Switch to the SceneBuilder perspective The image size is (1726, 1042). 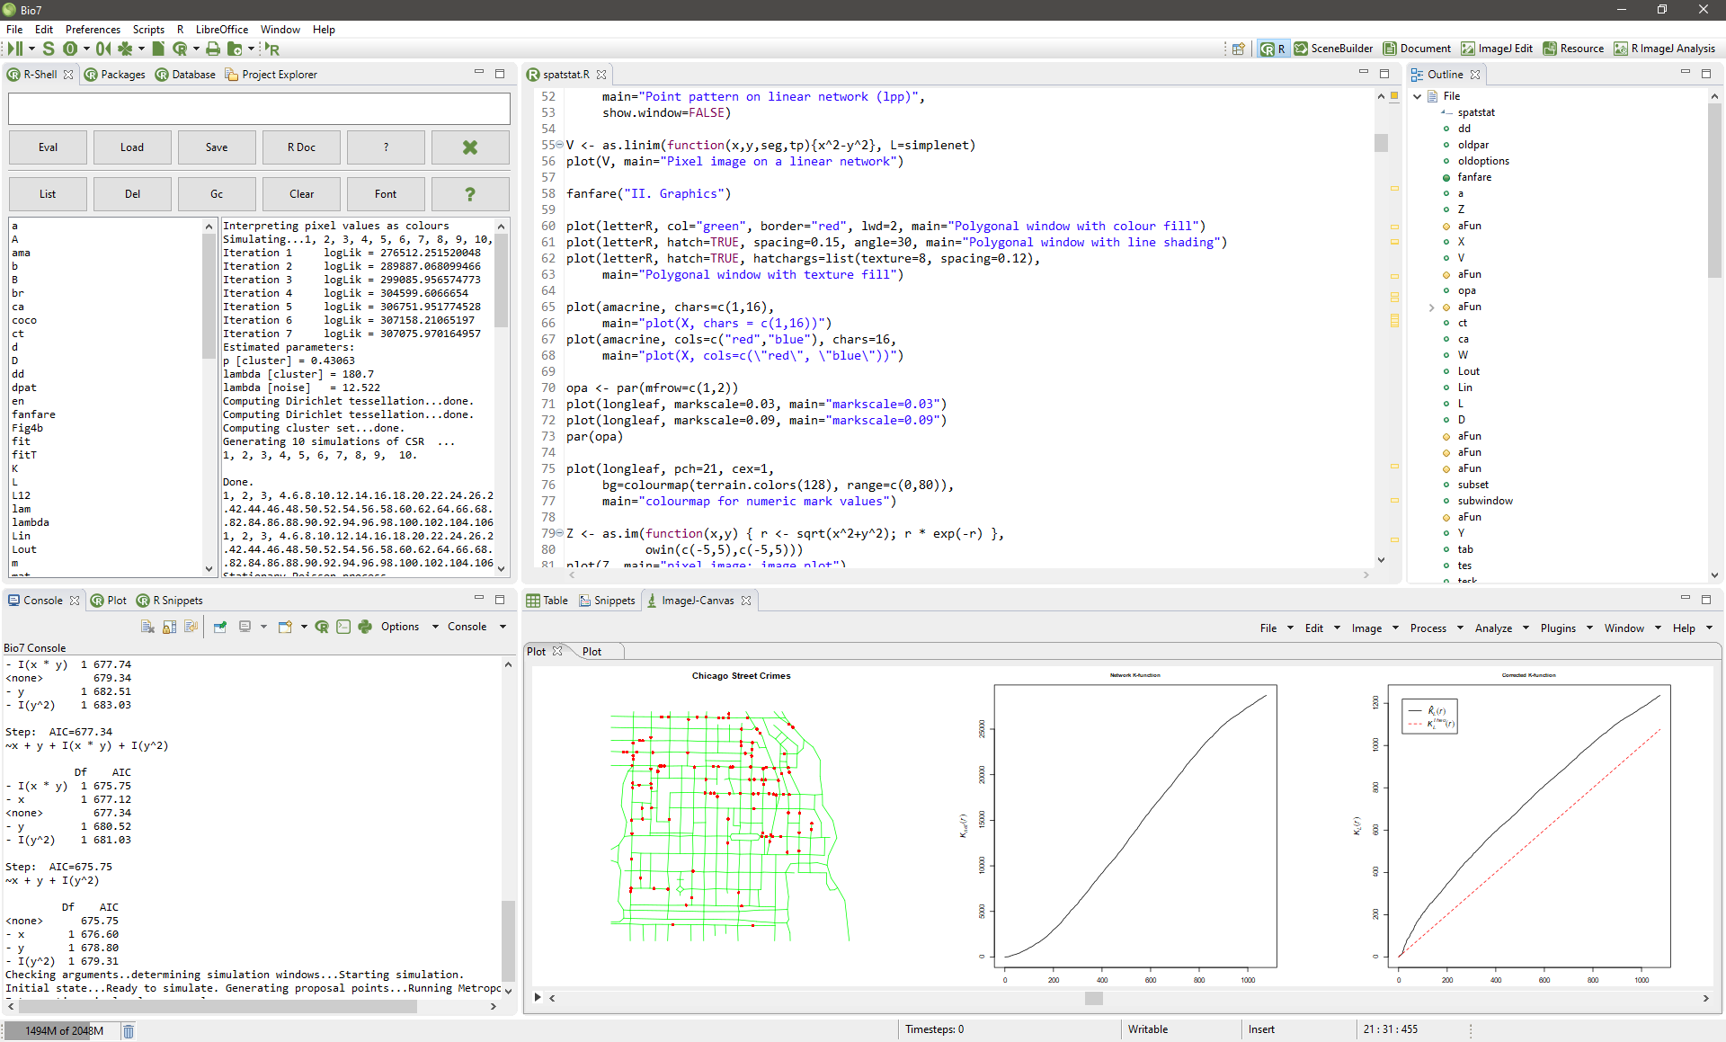(x=1334, y=49)
